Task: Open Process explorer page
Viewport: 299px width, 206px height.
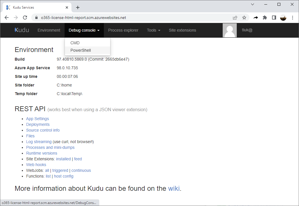Action: tap(123, 30)
